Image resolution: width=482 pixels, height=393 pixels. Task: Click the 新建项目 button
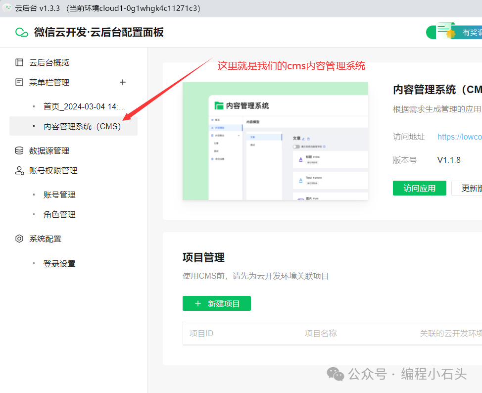coord(216,303)
